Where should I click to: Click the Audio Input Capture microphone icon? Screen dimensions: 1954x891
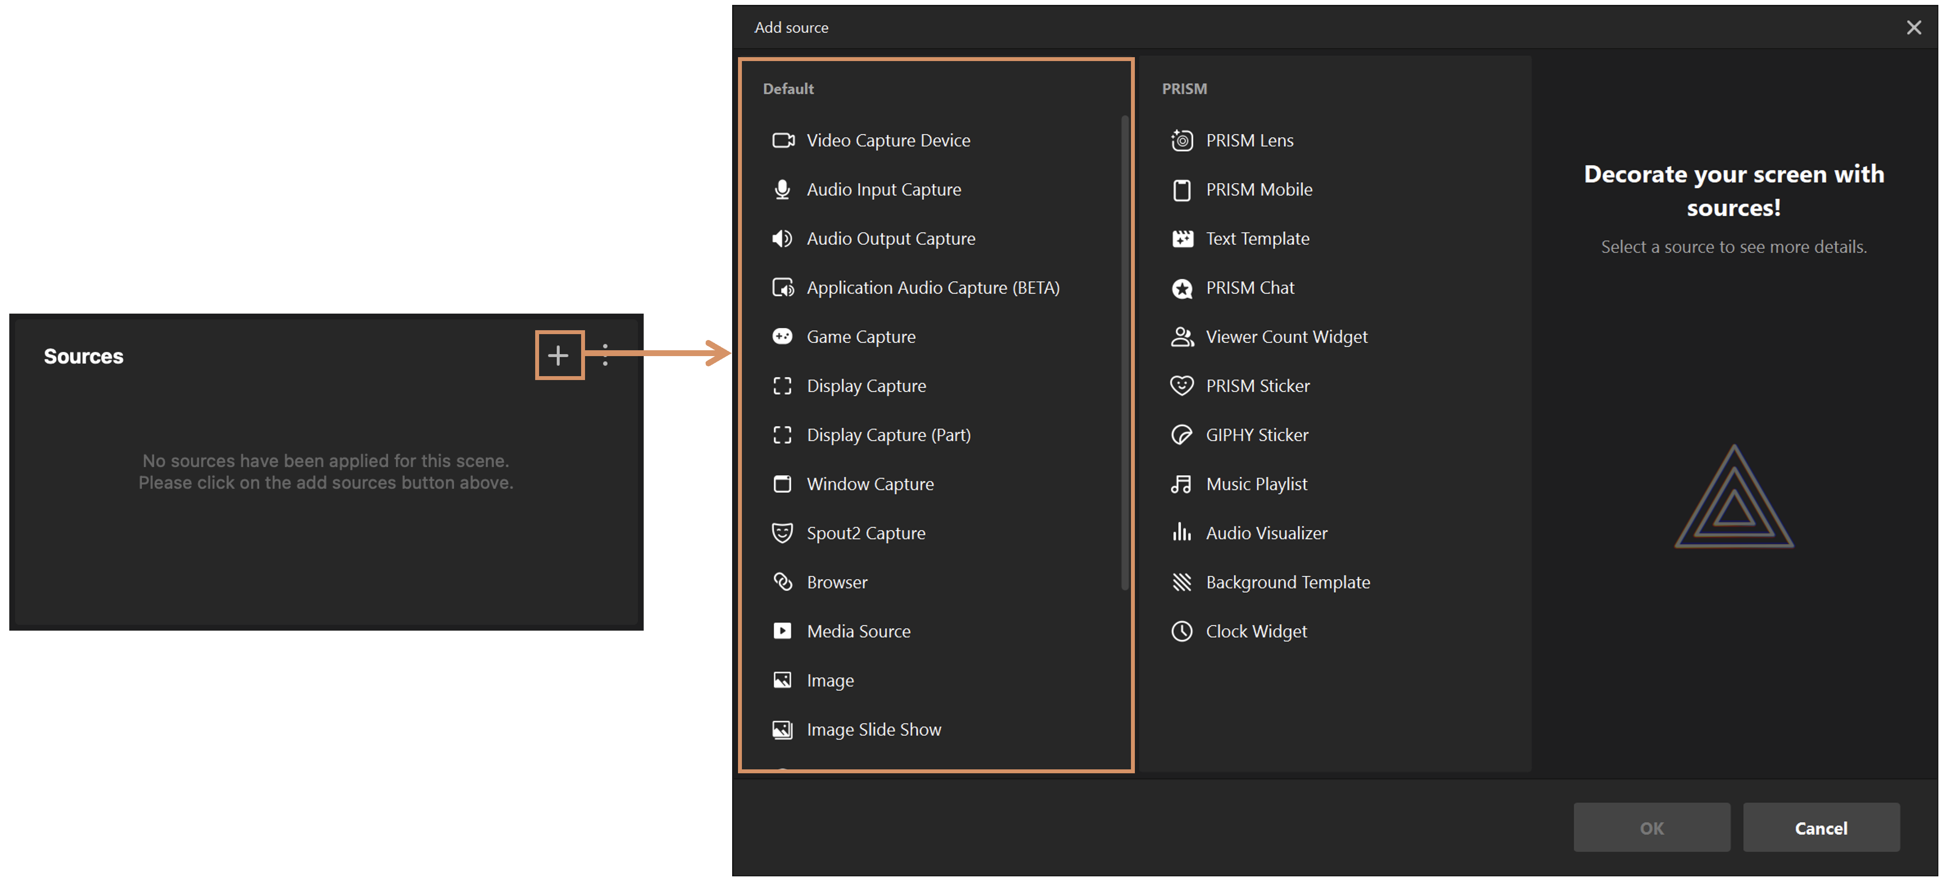[x=782, y=190]
